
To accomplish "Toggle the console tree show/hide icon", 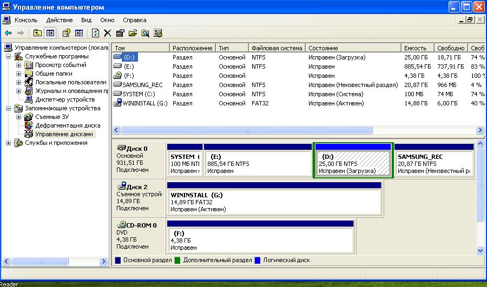I will (50, 33).
